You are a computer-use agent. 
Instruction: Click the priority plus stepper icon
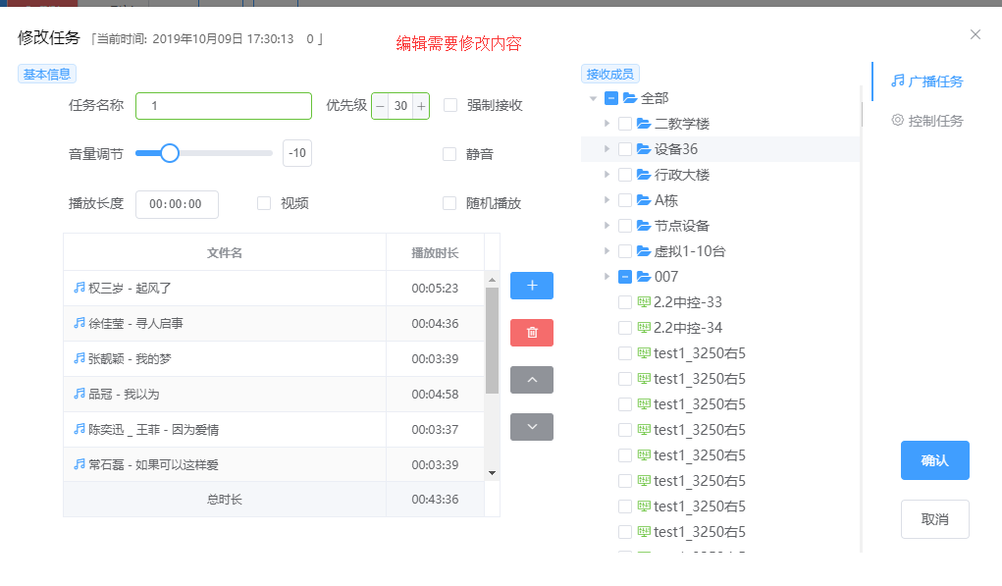coord(421,106)
